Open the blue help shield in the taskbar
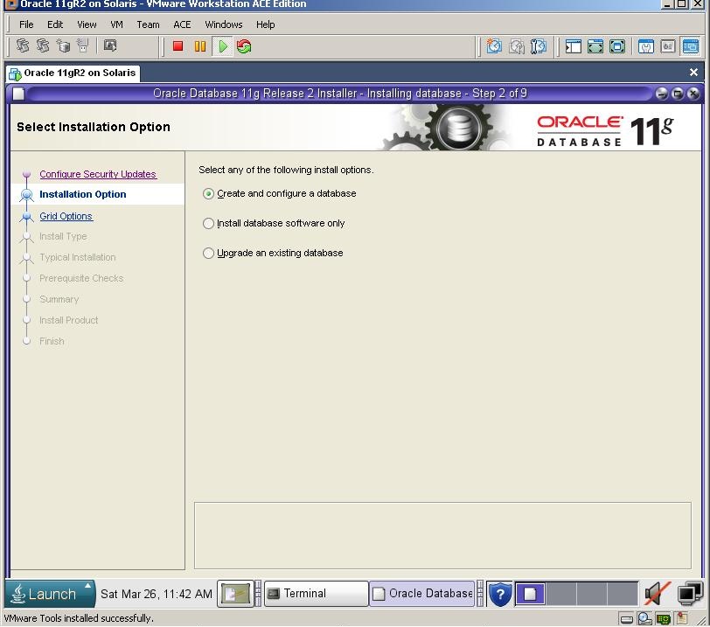This screenshot has width=710, height=627. pyautogui.click(x=499, y=594)
